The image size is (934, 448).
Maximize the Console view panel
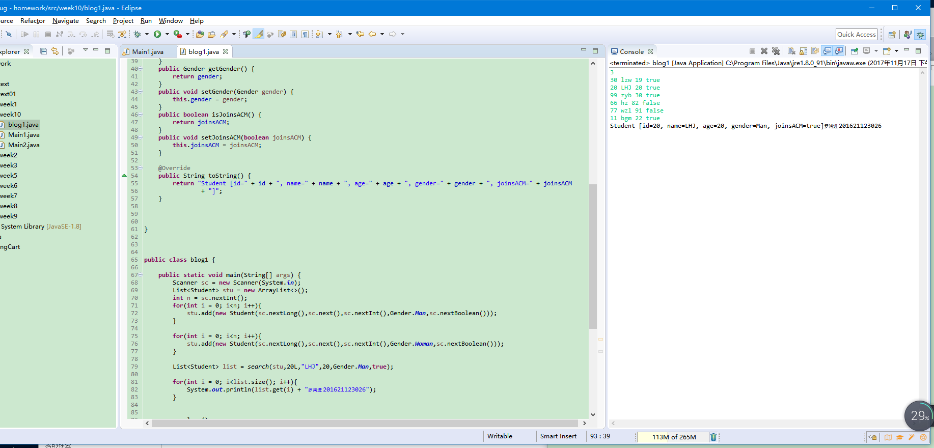click(918, 50)
